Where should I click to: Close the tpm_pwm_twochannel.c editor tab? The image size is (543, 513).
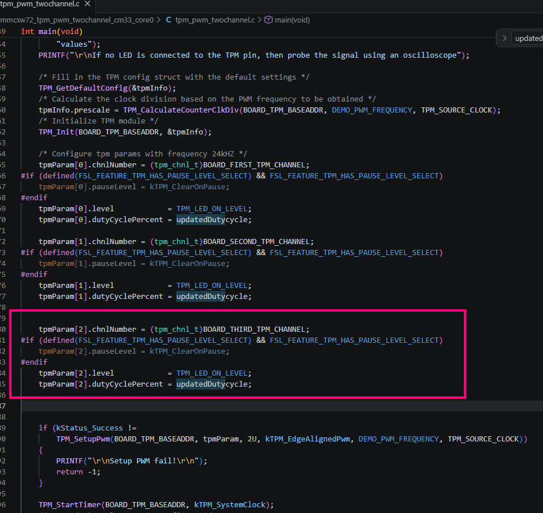tap(88, 4)
